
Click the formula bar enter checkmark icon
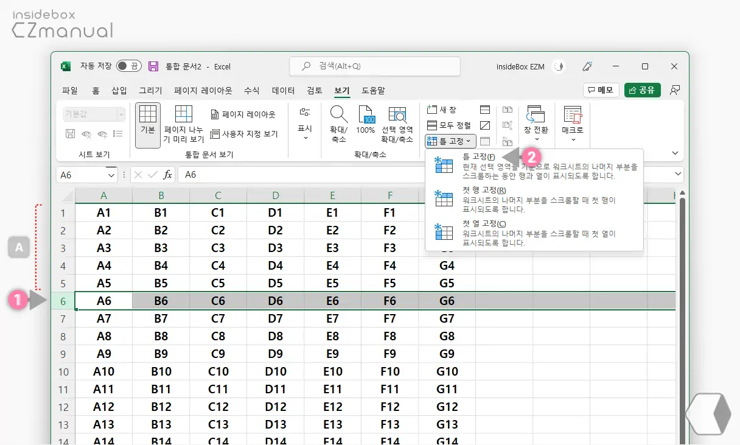(x=153, y=175)
